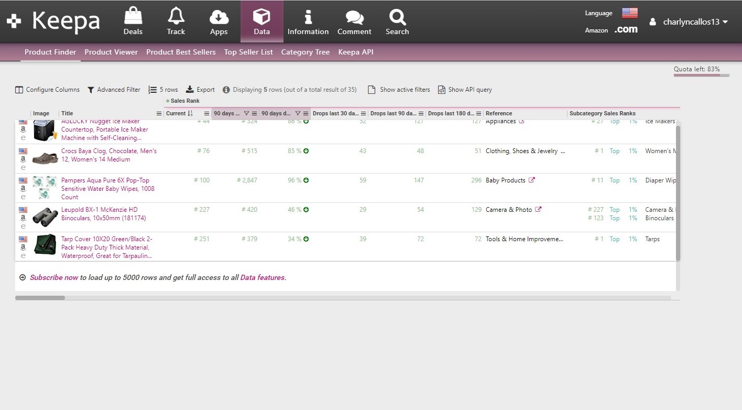Switch to the Category Tree tab
The height and width of the screenshot is (410, 742).
pyautogui.click(x=305, y=52)
